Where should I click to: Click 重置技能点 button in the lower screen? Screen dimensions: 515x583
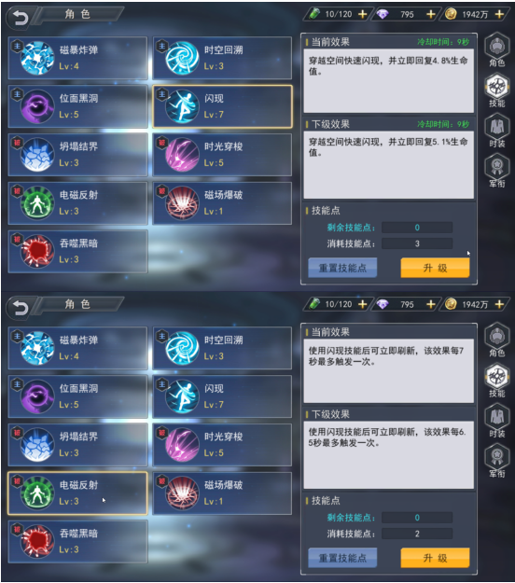tap(342, 558)
